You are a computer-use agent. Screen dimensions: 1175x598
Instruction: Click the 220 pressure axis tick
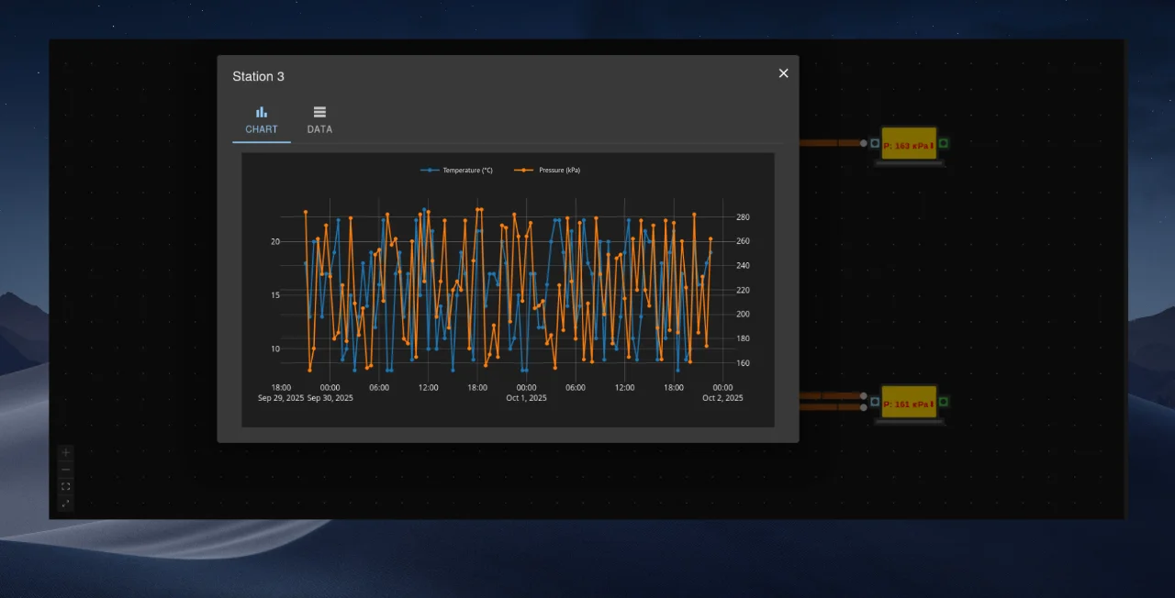[x=743, y=290]
